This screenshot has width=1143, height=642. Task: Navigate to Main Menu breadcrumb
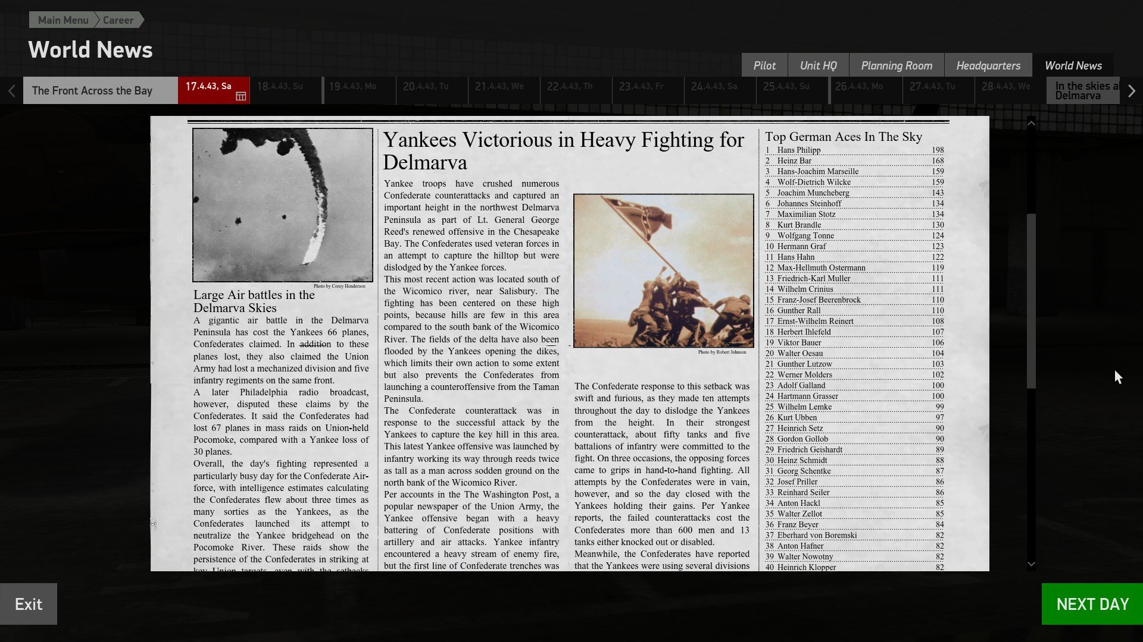(63, 20)
